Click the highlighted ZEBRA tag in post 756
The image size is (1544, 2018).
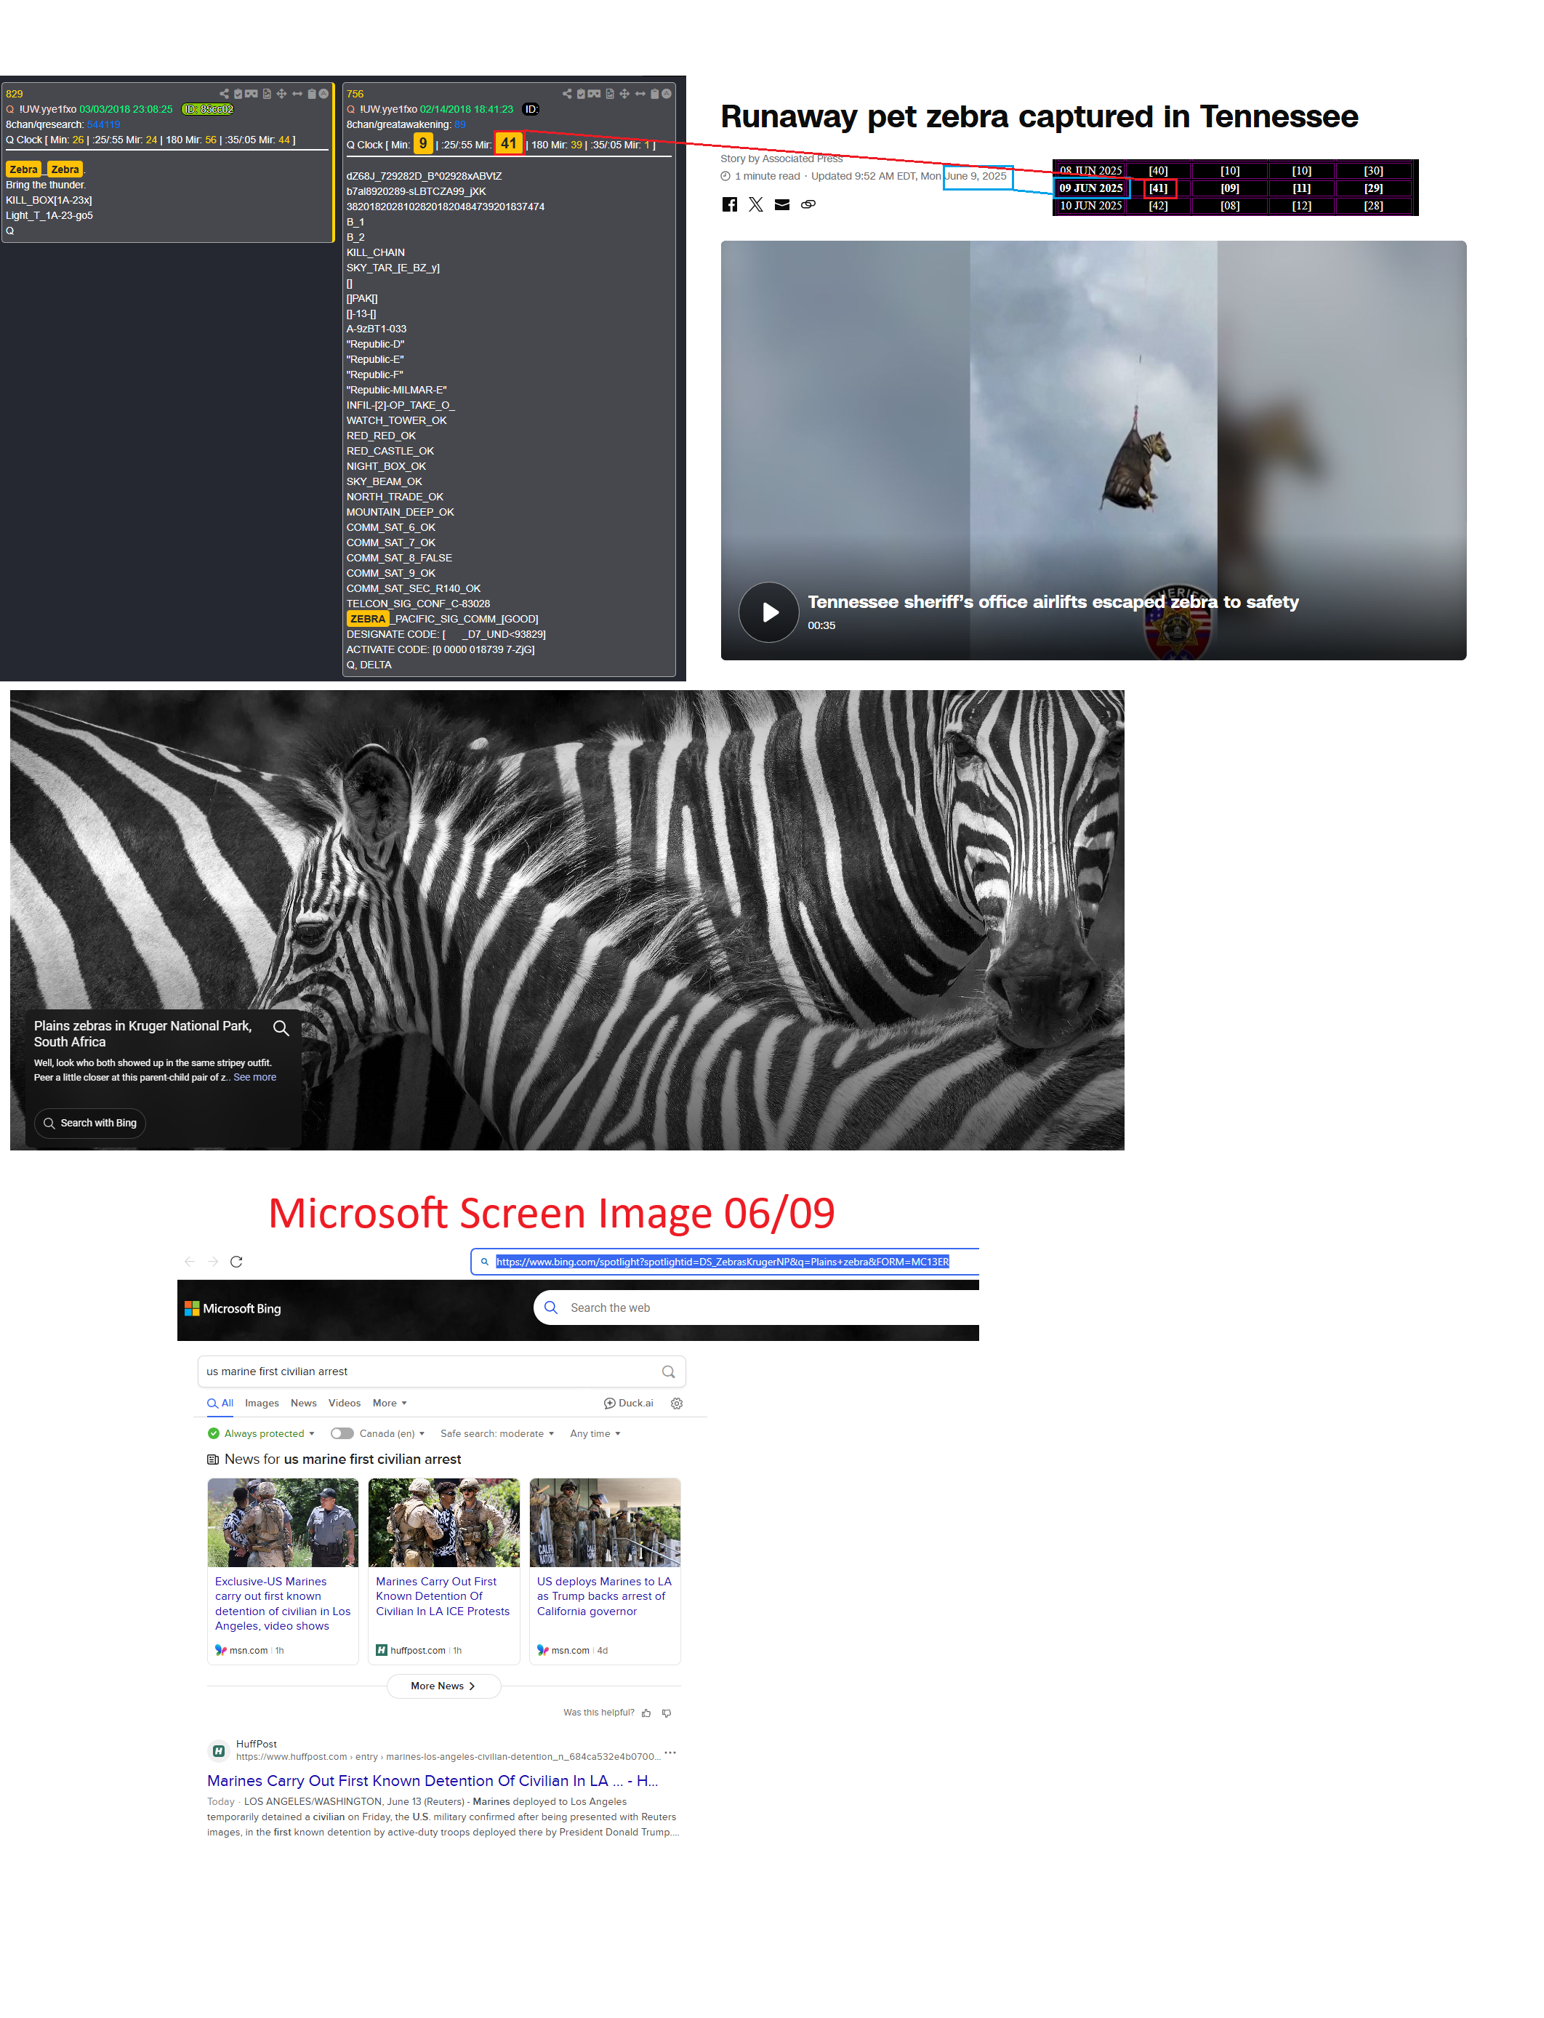368,619
